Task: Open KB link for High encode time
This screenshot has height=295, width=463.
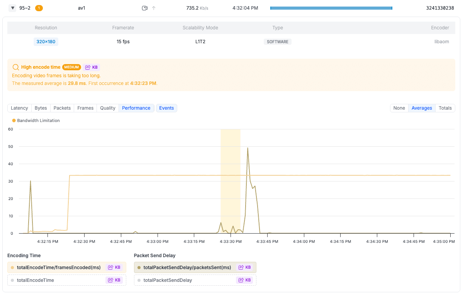Action: click(x=92, y=67)
